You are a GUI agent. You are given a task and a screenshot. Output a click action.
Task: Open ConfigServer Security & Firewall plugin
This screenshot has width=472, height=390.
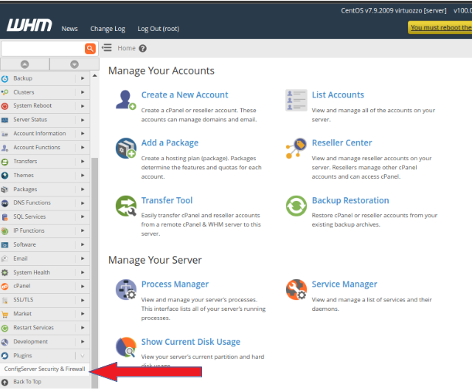pos(44,369)
